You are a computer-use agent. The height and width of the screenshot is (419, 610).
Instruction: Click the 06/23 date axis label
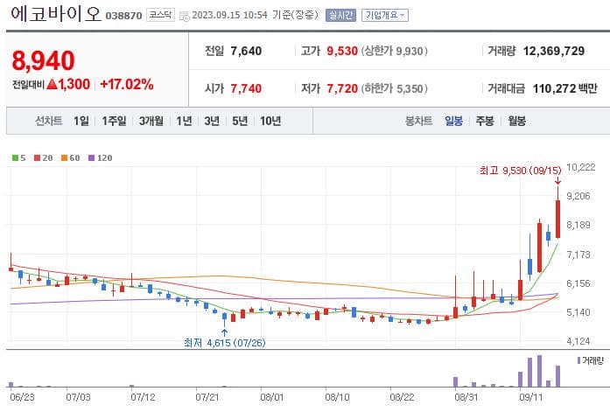pos(22,397)
